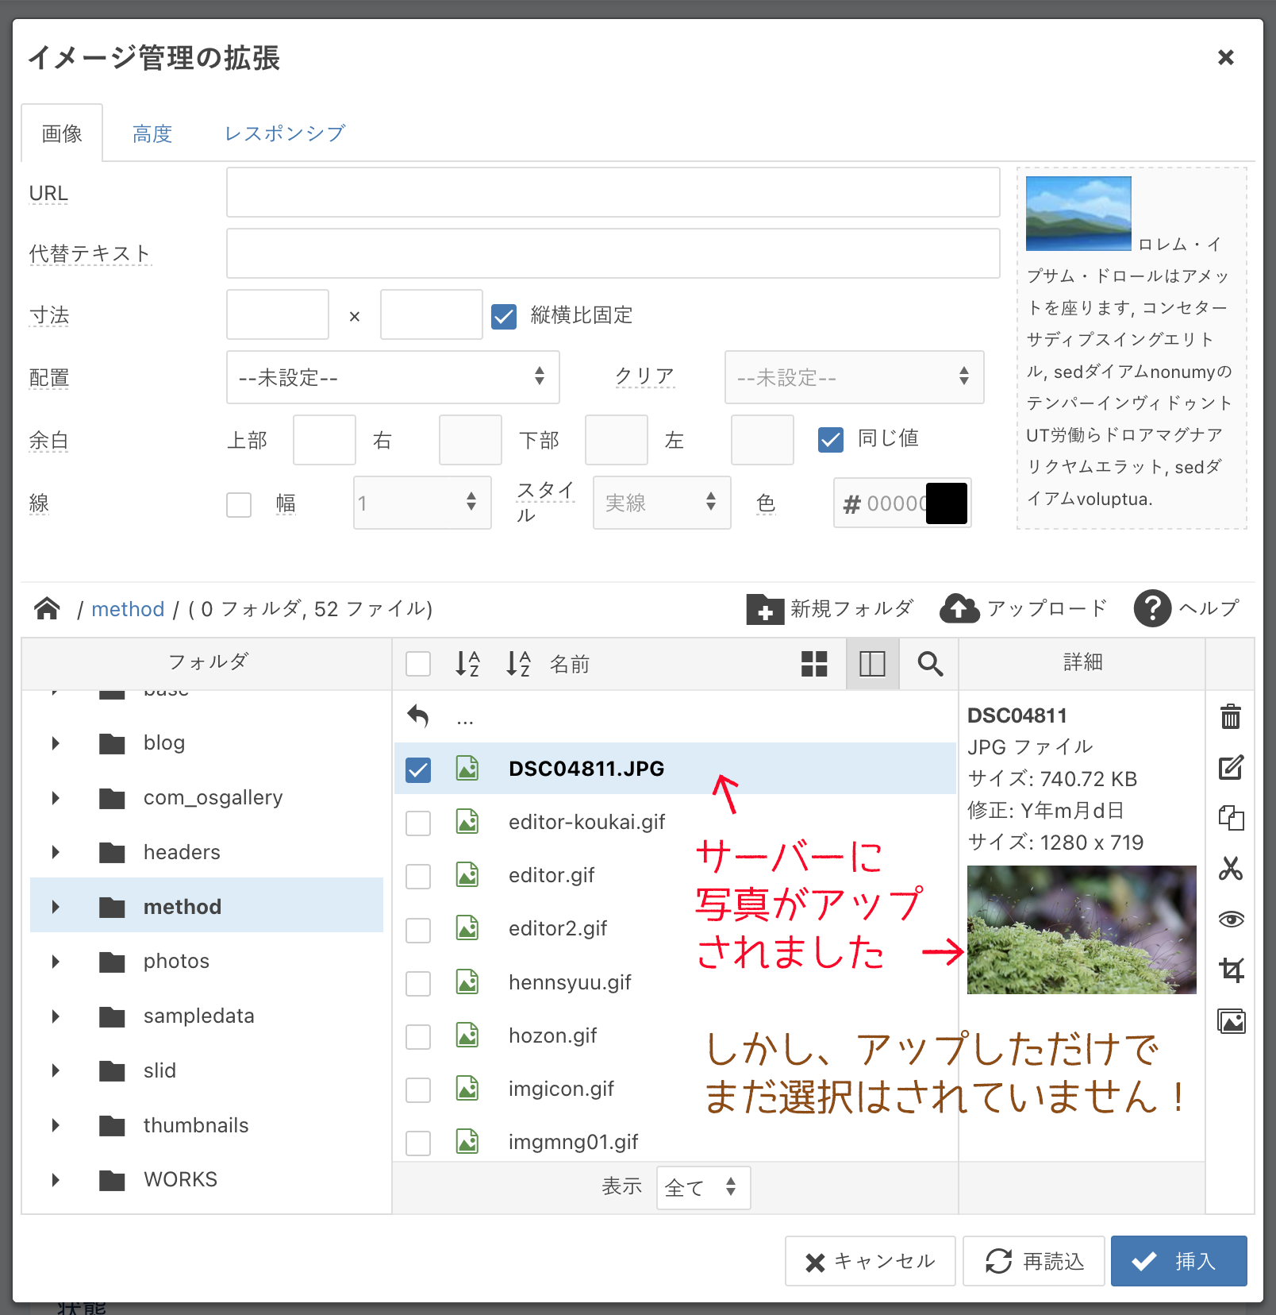Click the eye preview icon
The height and width of the screenshot is (1315, 1276).
(x=1230, y=920)
